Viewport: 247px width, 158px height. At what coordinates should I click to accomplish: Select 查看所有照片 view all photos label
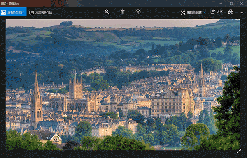click(x=16, y=12)
